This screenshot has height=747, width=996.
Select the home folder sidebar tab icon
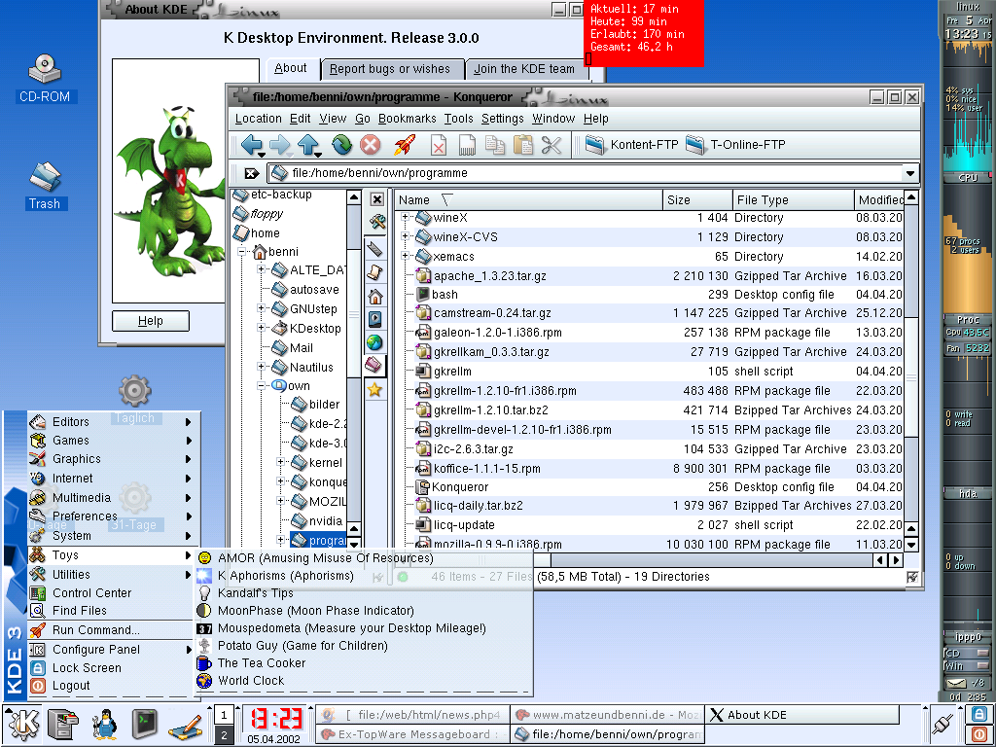point(375,296)
